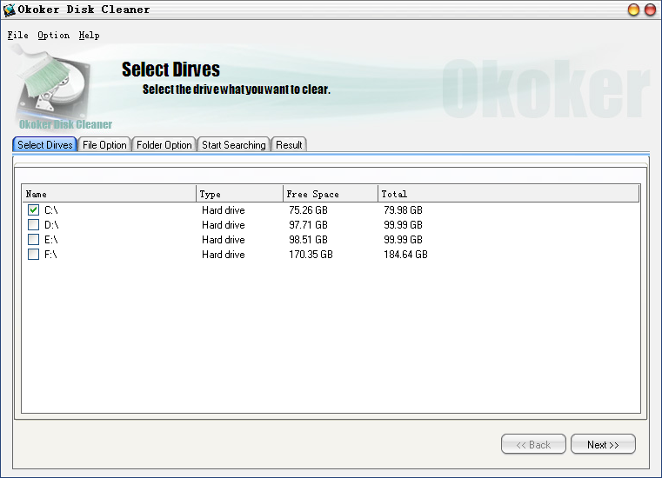Open the Option menu
Viewport: 662px width, 478px height.
pos(53,36)
